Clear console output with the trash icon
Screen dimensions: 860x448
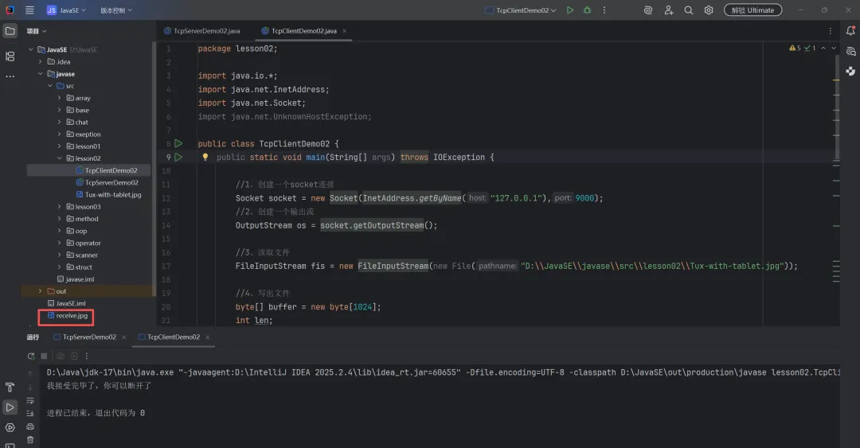coord(30,439)
